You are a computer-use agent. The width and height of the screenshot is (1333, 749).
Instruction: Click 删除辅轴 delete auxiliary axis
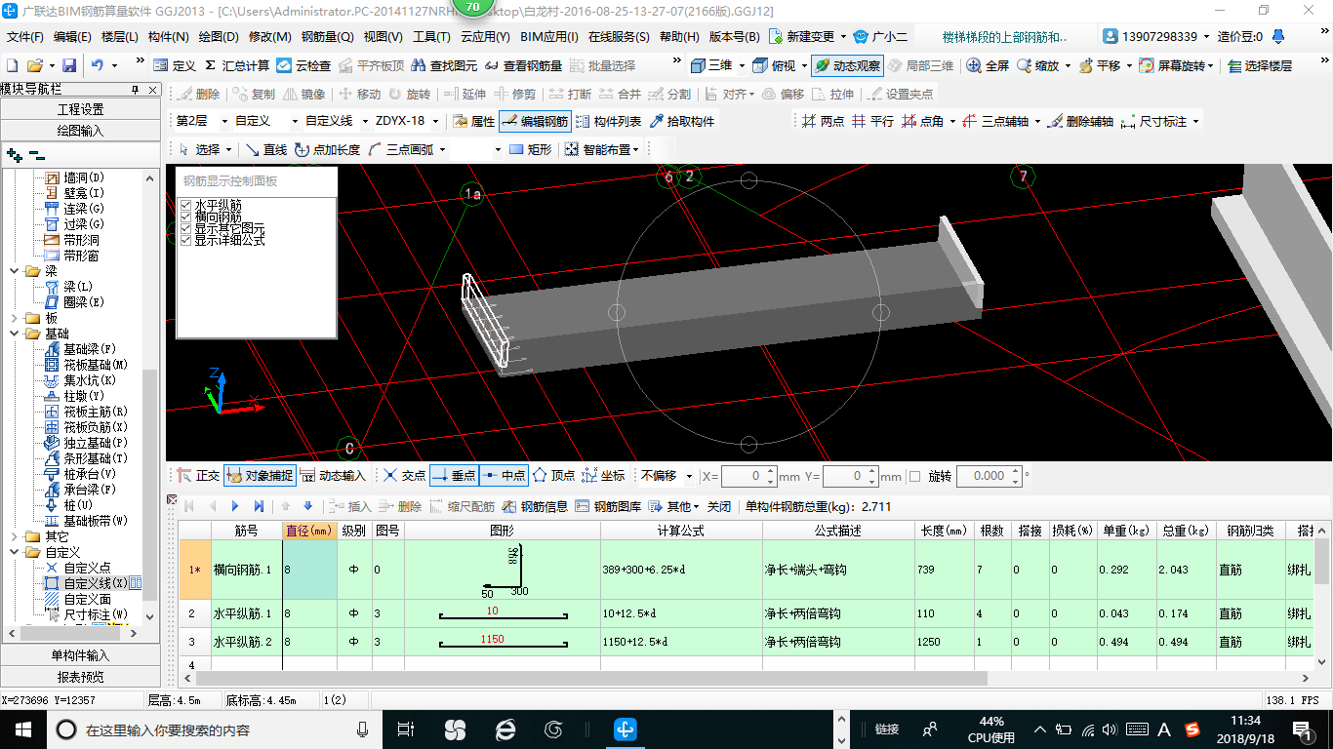1080,121
